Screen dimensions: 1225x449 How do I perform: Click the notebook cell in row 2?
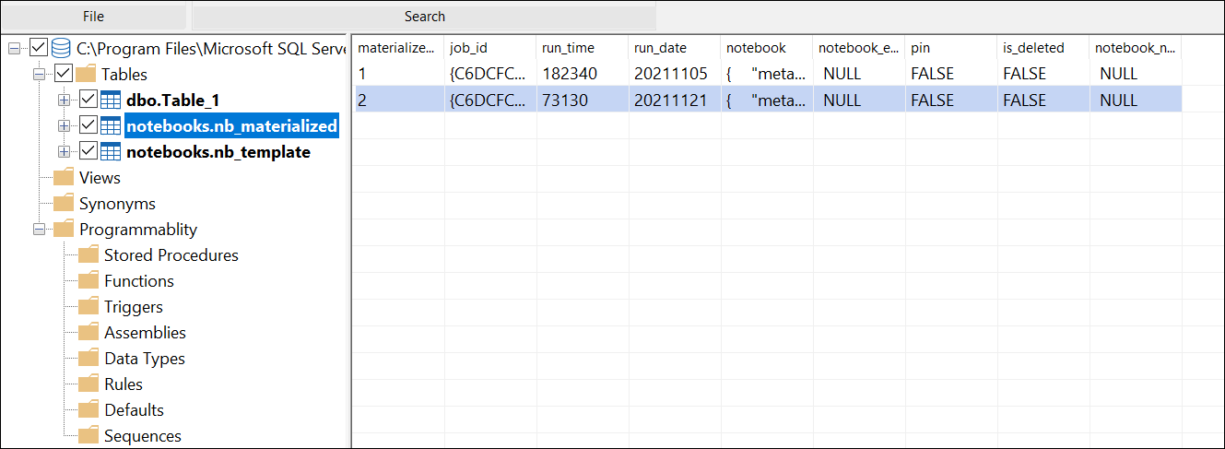coord(767,100)
